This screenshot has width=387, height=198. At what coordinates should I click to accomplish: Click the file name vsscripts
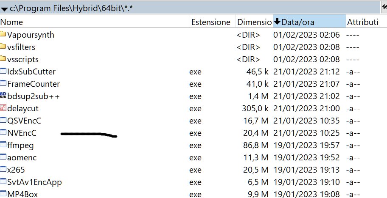[x=23, y=59]
